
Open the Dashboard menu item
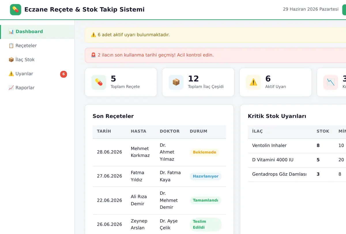(x=37, y=32)
